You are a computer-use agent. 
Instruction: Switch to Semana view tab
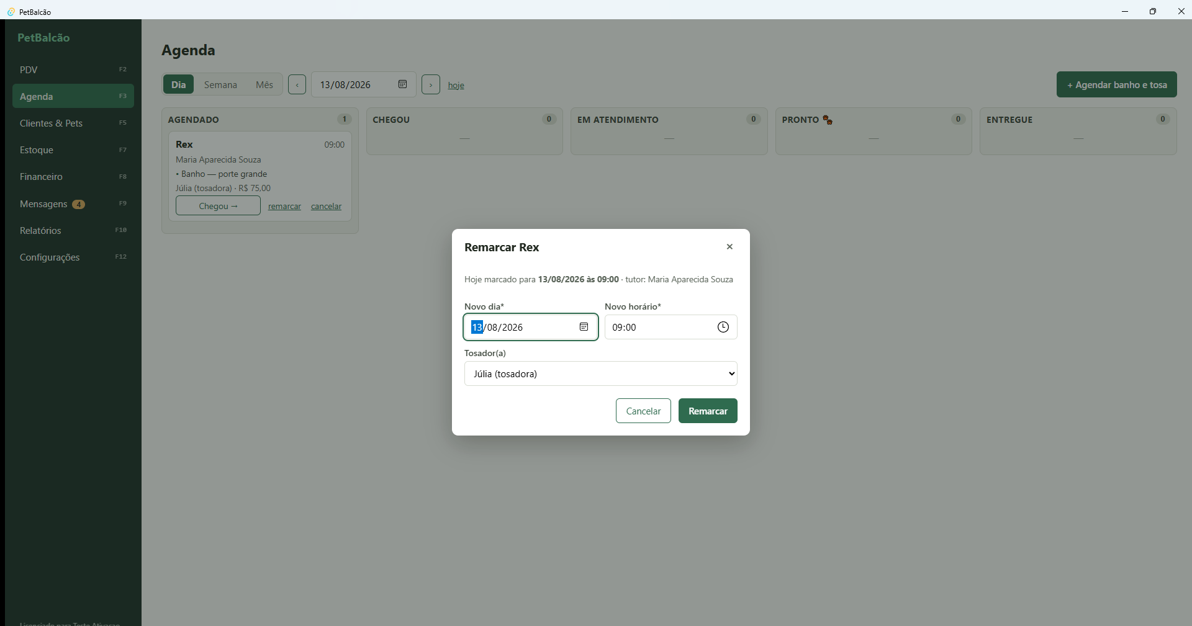220,84
